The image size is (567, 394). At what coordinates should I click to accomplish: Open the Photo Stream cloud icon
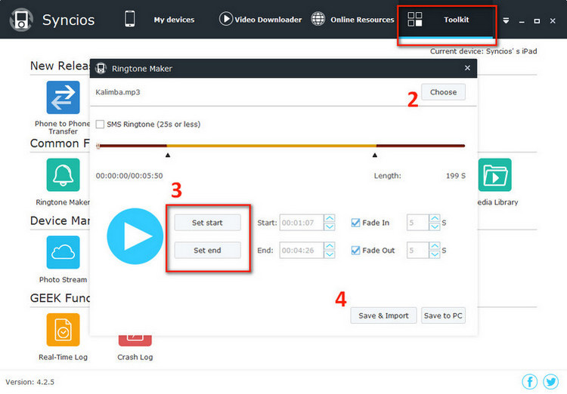click(x=63, y=252)
